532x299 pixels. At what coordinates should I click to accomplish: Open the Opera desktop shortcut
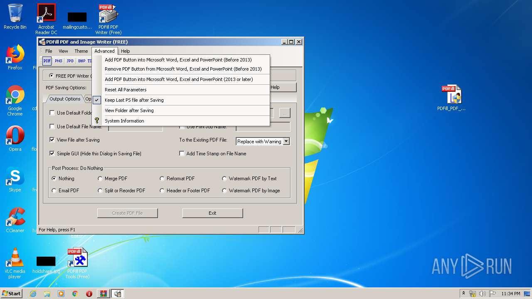[x=15, y=139]
